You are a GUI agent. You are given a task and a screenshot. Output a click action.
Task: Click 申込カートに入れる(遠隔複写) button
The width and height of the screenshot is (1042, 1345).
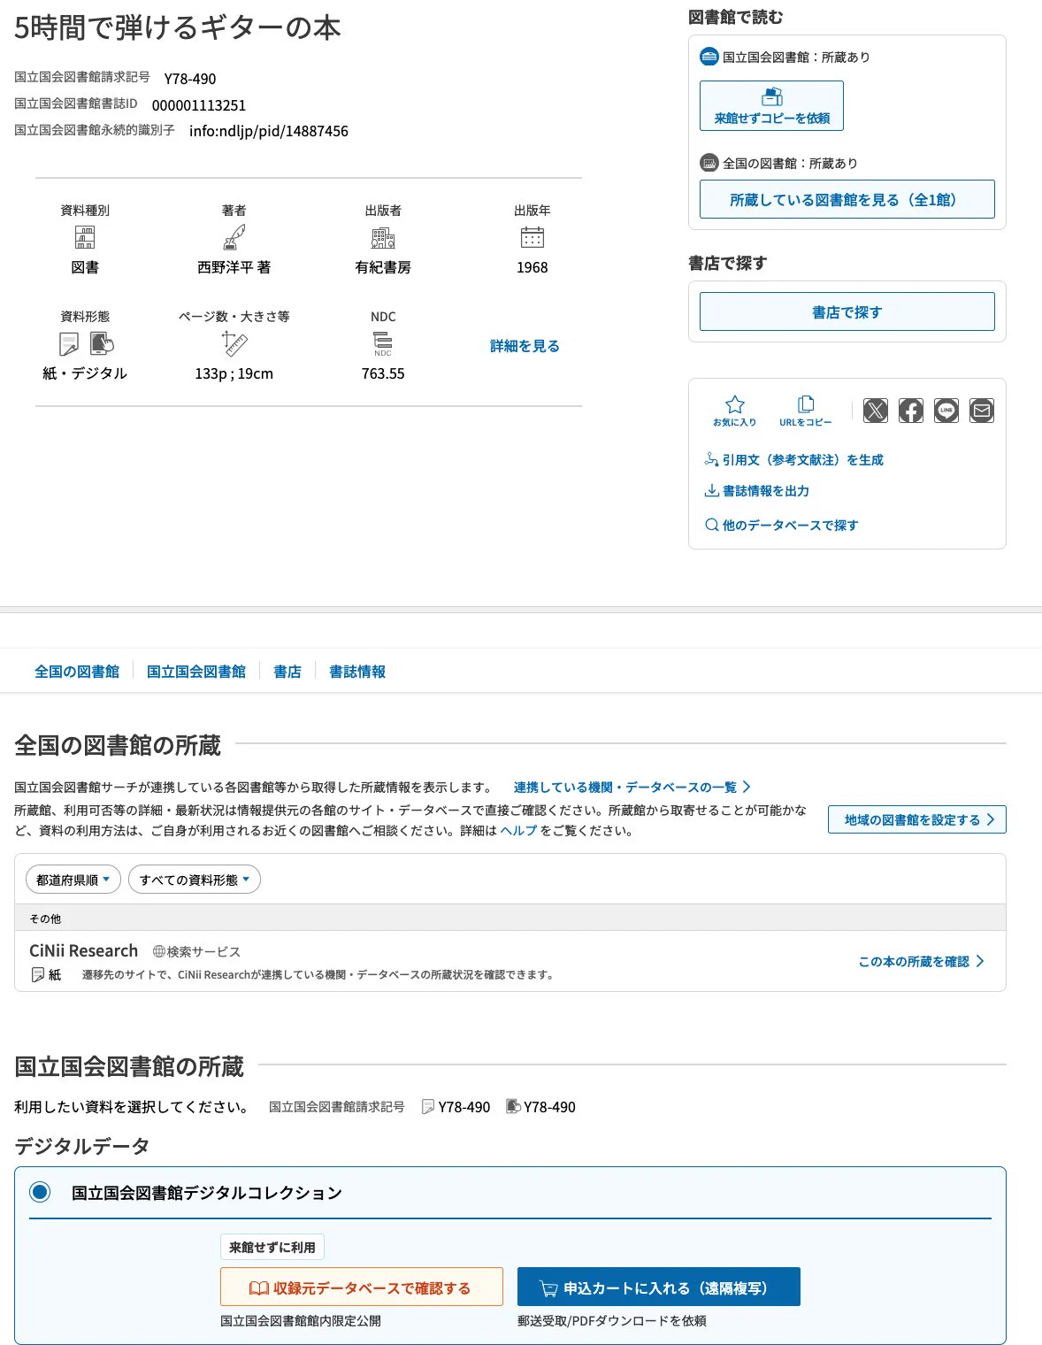pyautogui.click(x=659, y=1287)
